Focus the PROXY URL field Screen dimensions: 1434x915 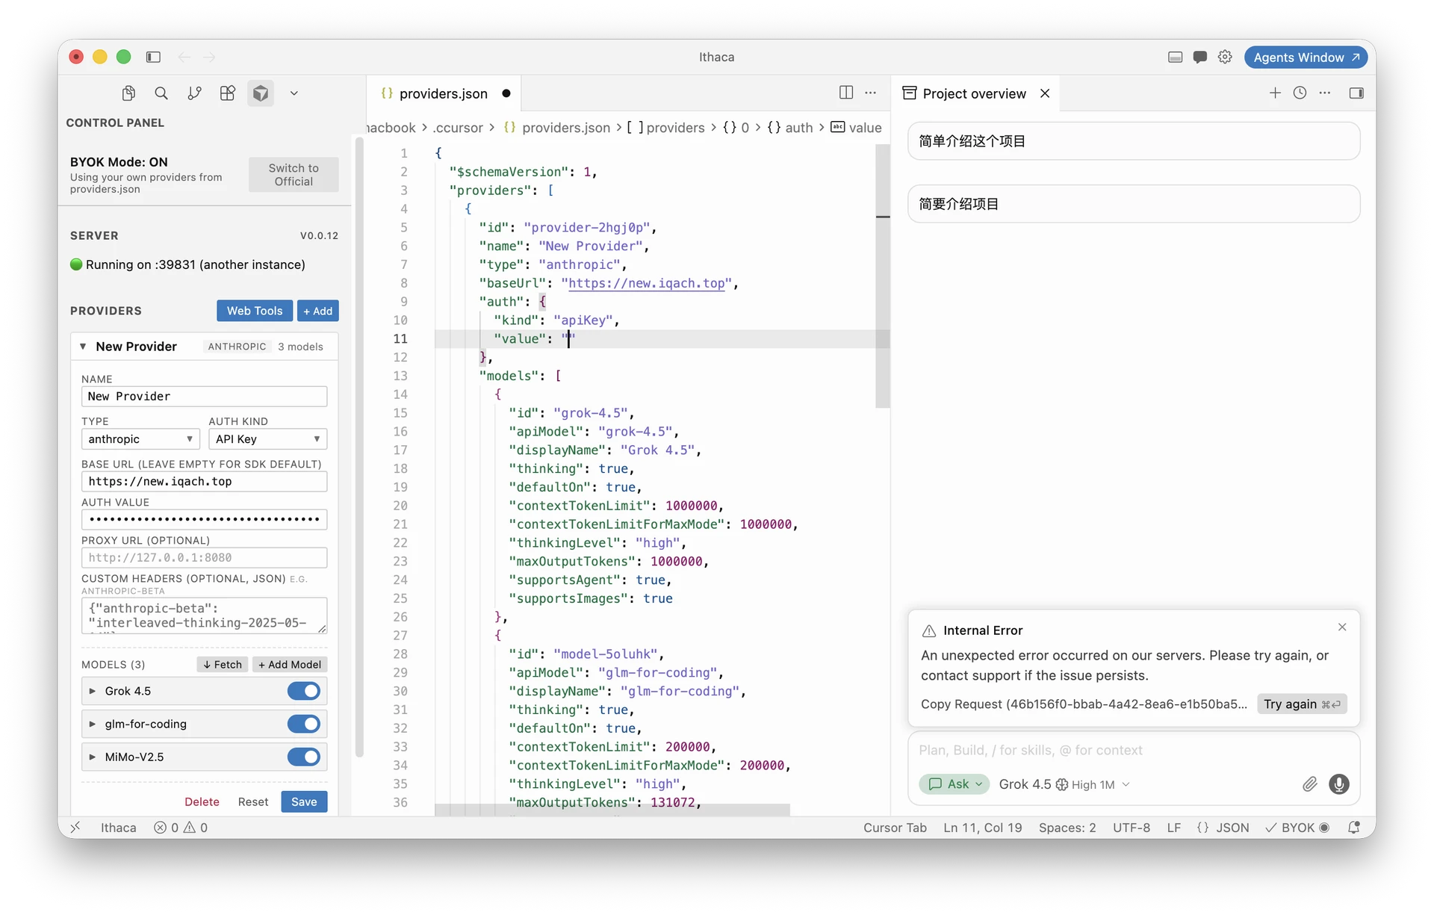tap(204, 558)
